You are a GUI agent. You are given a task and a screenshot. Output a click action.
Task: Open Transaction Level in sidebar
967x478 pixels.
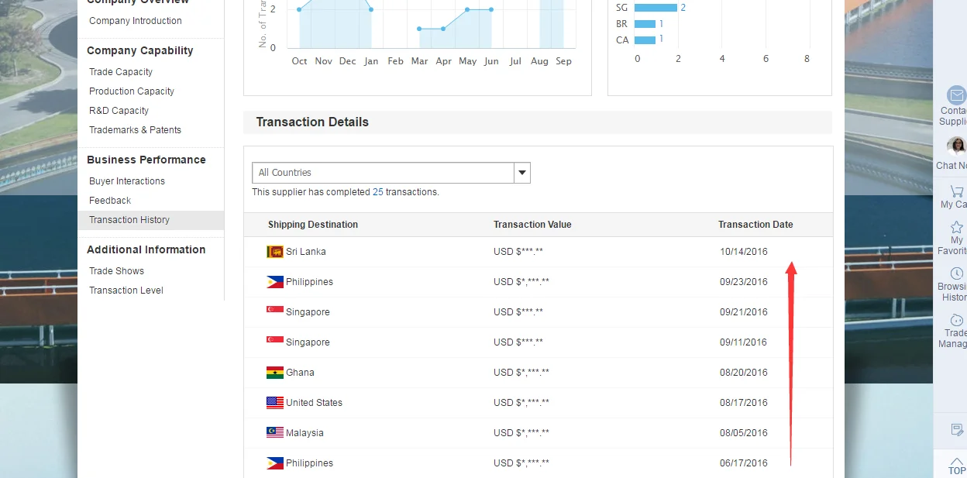coord(126,291)
